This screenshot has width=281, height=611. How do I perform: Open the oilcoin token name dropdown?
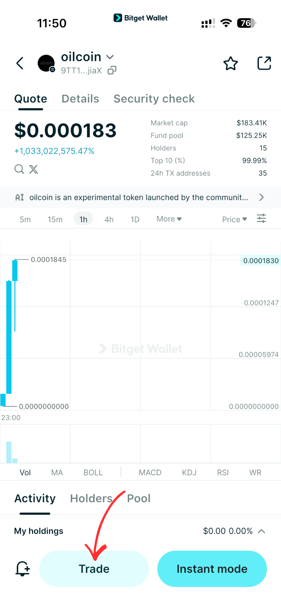click(110, 57)
